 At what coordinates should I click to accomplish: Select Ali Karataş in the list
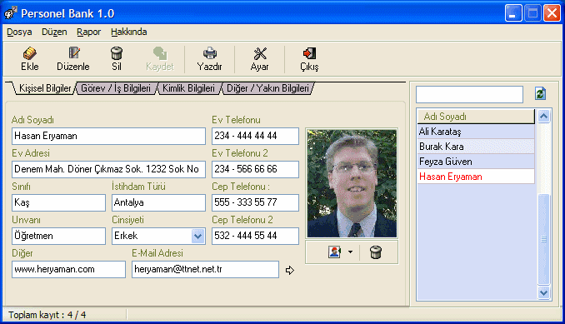476,132
